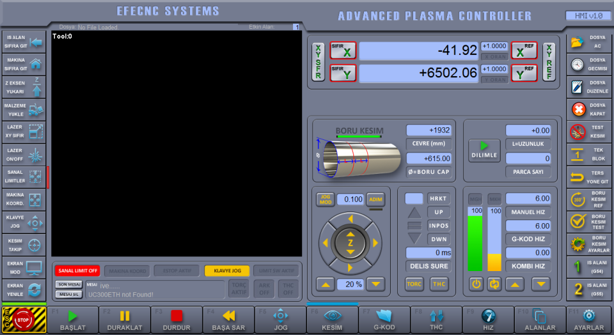The width and height of the screenshot is (614, 335).
Task: Click the XY SFR button
Action: (318, 62)
